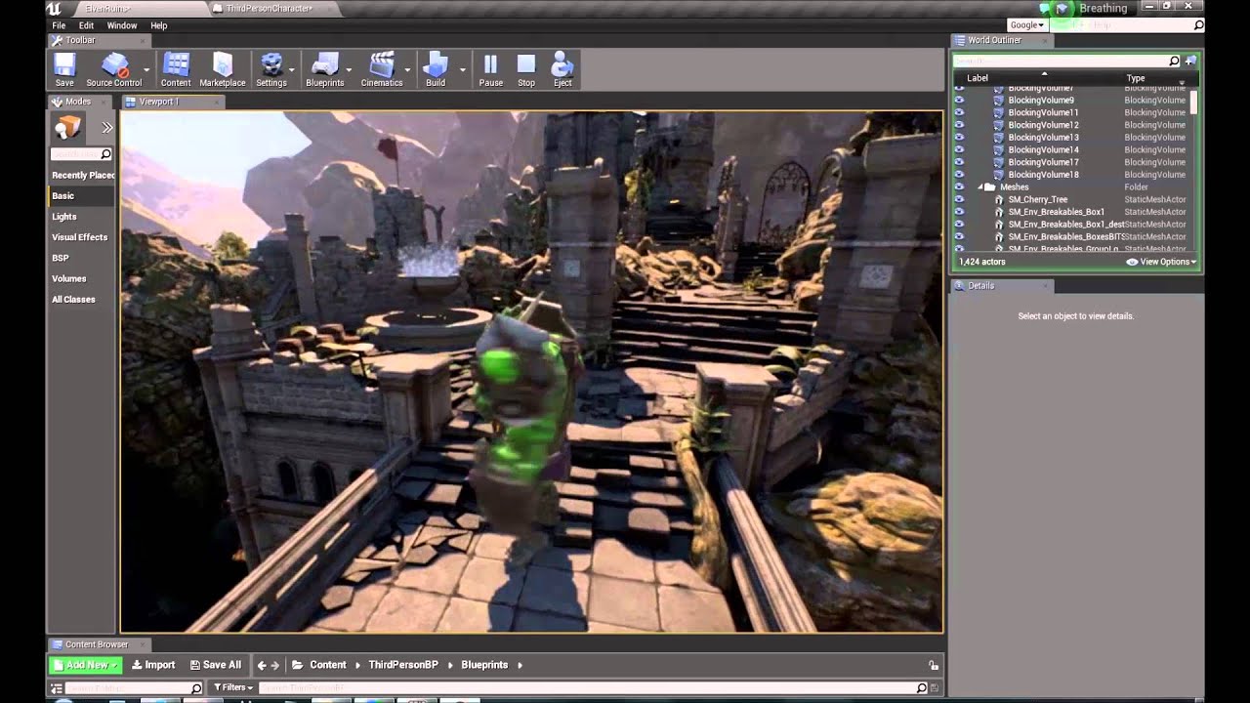Expand more modes with double-chevron

(x=106, y=128)
